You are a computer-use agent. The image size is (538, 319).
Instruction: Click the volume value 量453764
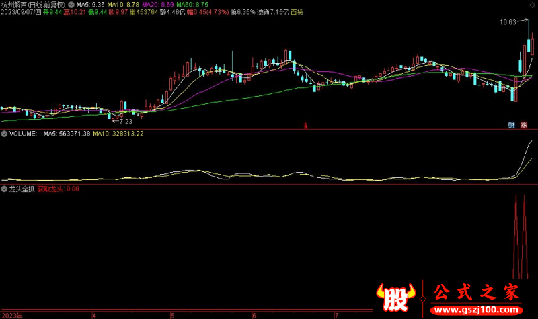[x=144, y=12]
